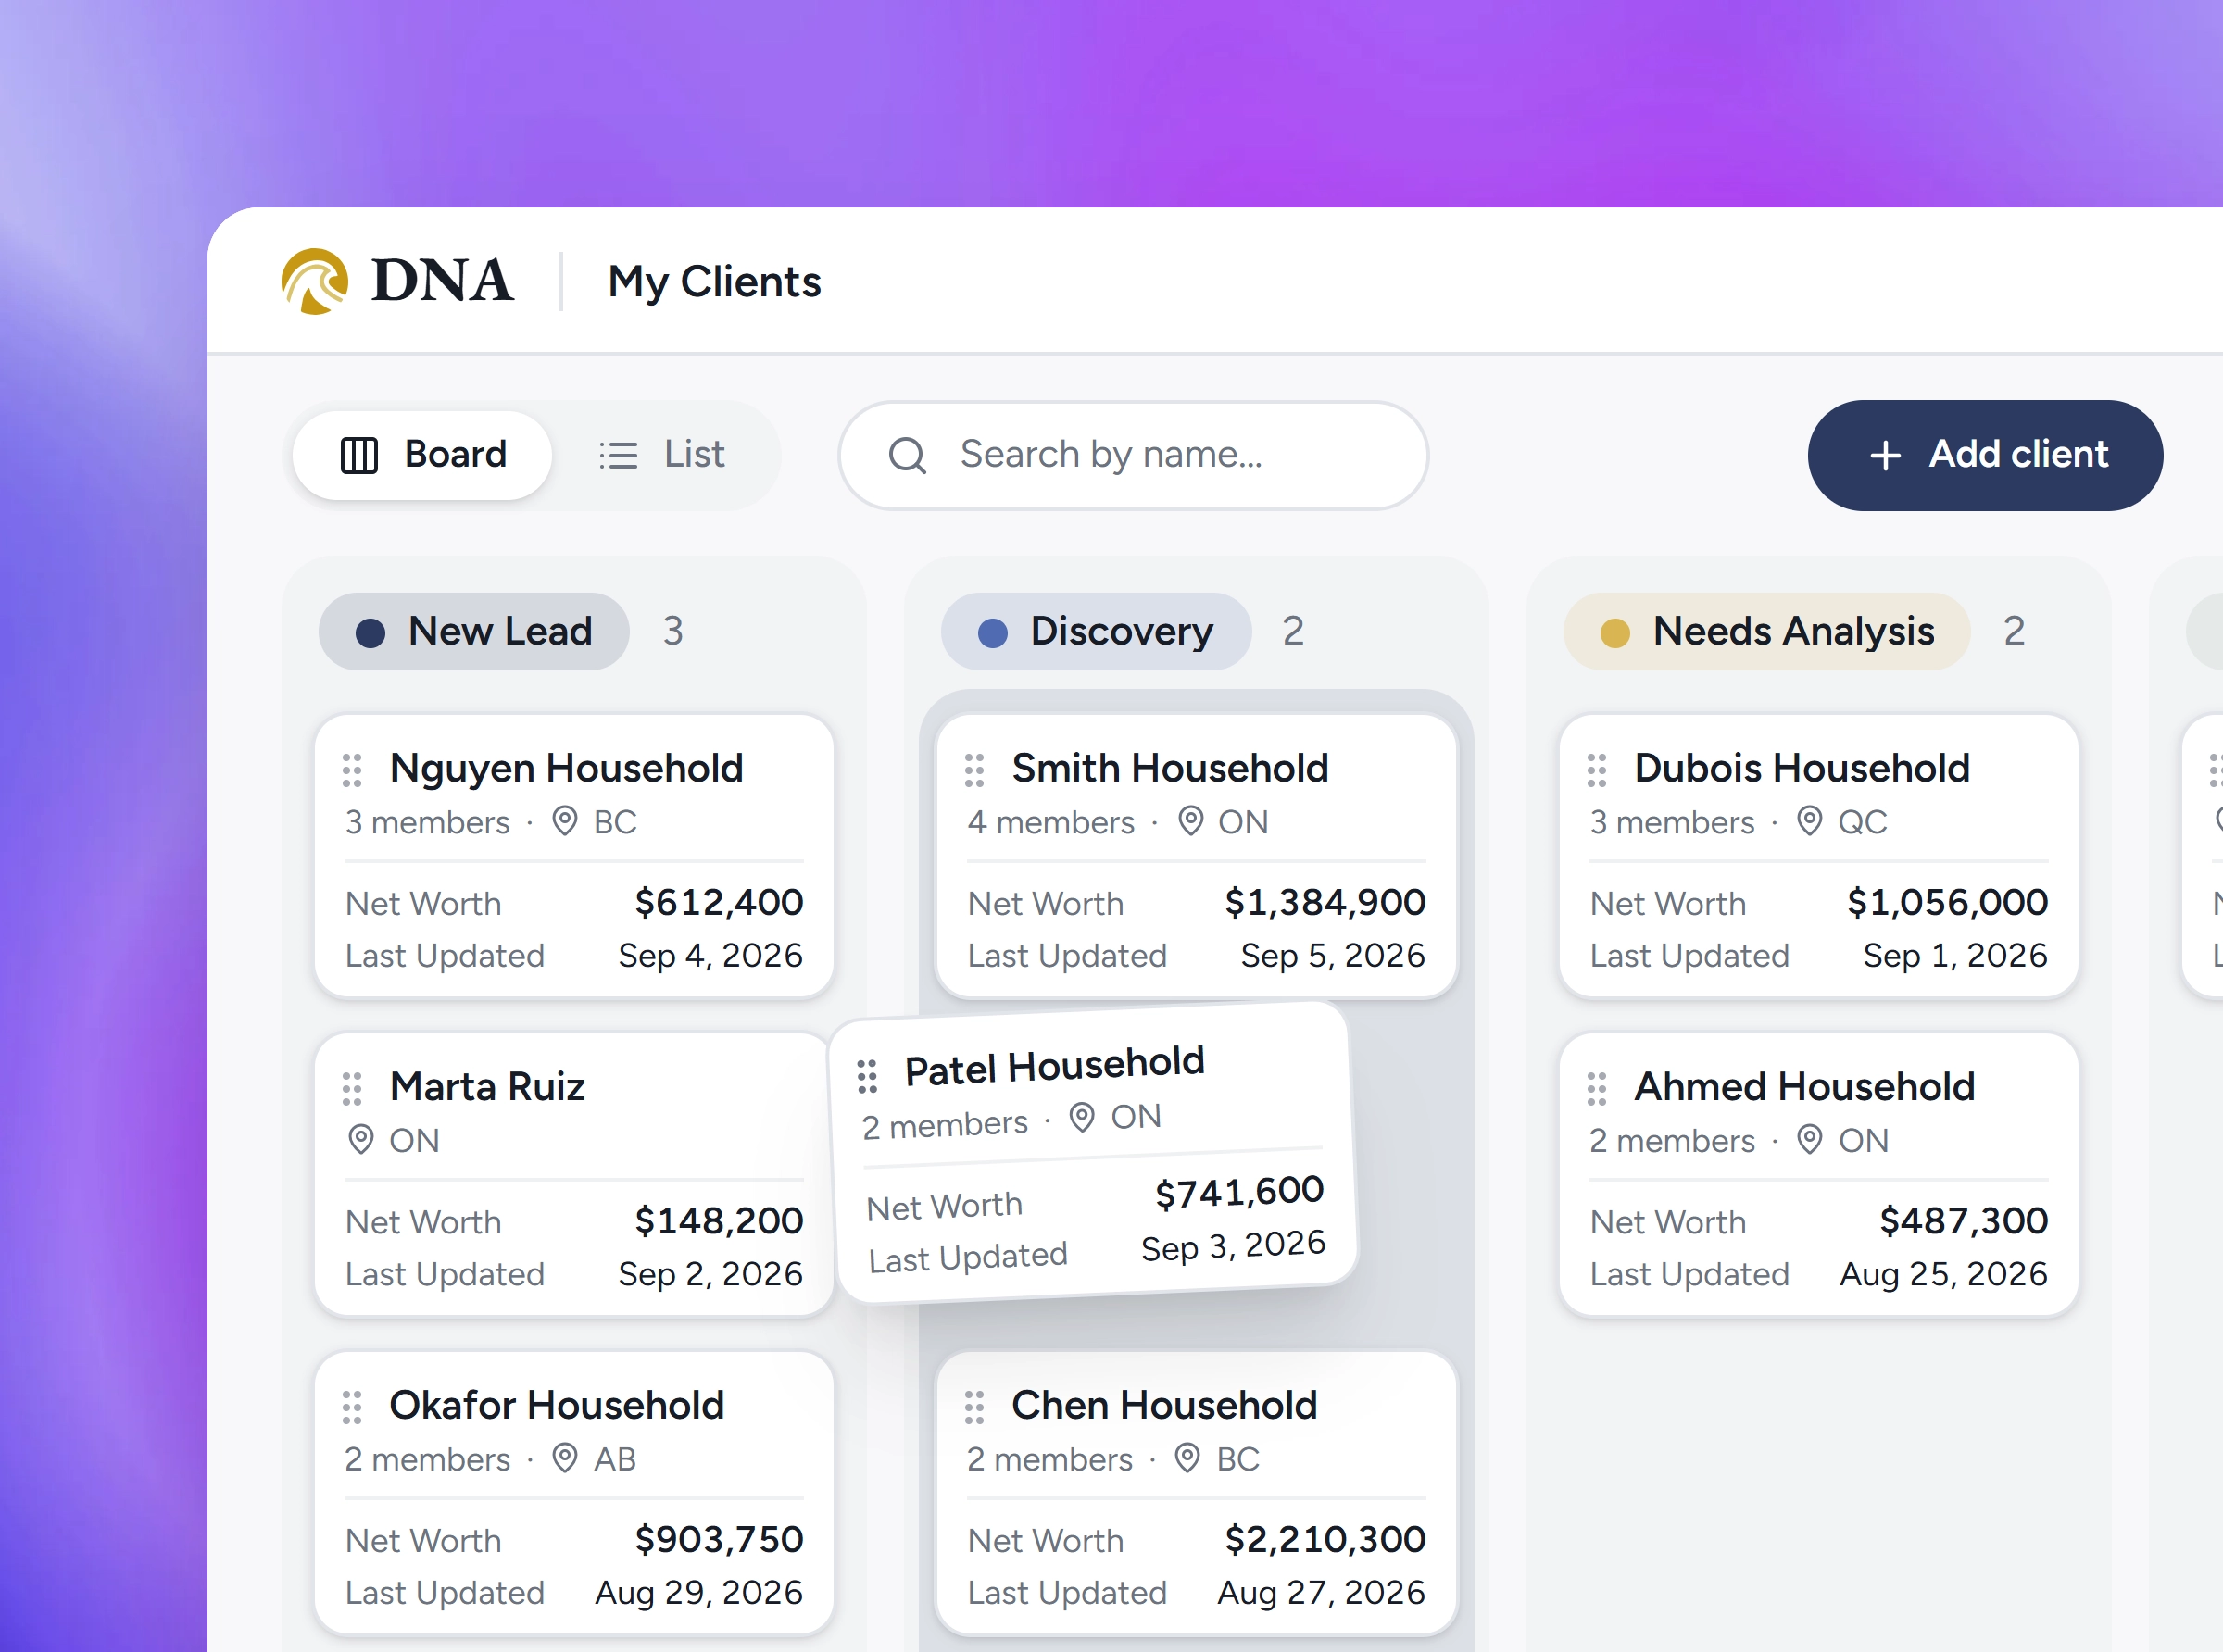The image size is (2223, 1652).
Task: Open the Okafor Household card title
Action: tap(556, 1405)
